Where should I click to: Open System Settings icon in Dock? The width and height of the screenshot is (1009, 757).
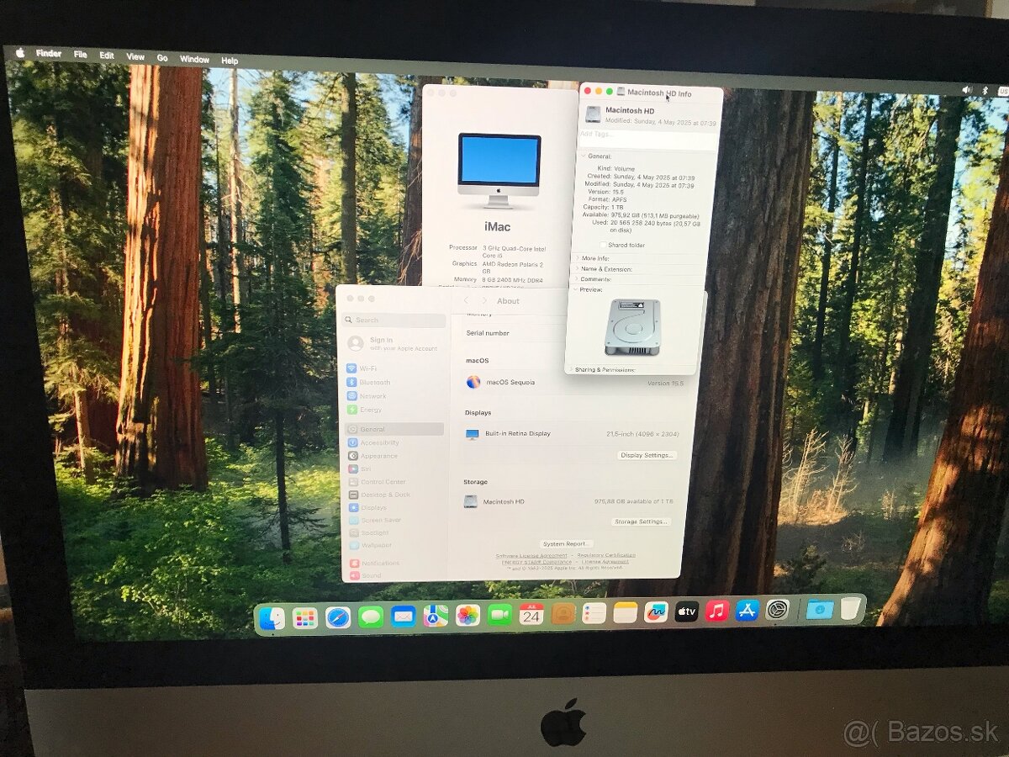778,610
